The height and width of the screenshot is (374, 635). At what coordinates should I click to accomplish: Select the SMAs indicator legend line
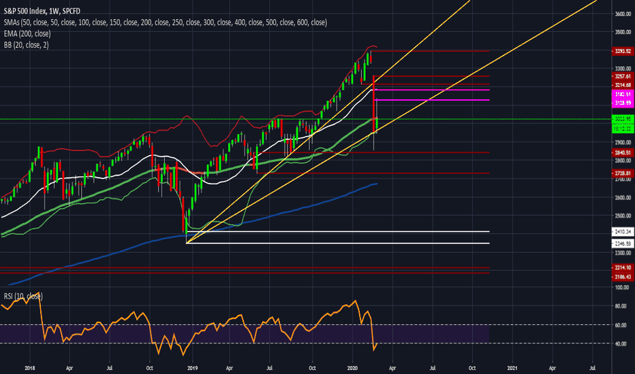[x=166, y=22]
